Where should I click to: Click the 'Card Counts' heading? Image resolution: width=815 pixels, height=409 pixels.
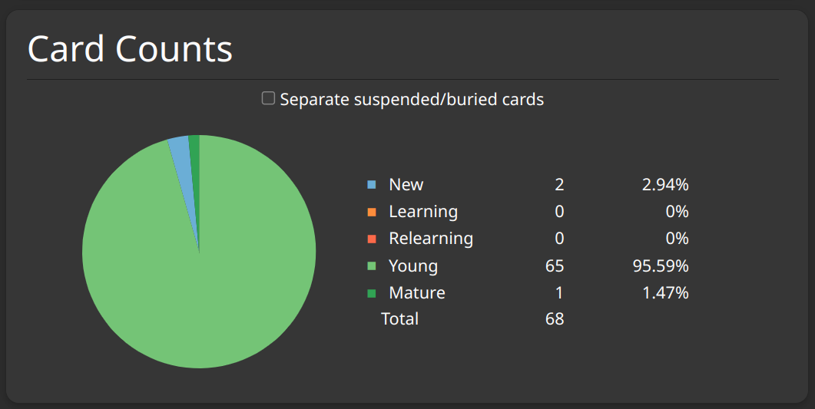click(x=130, y=49)
